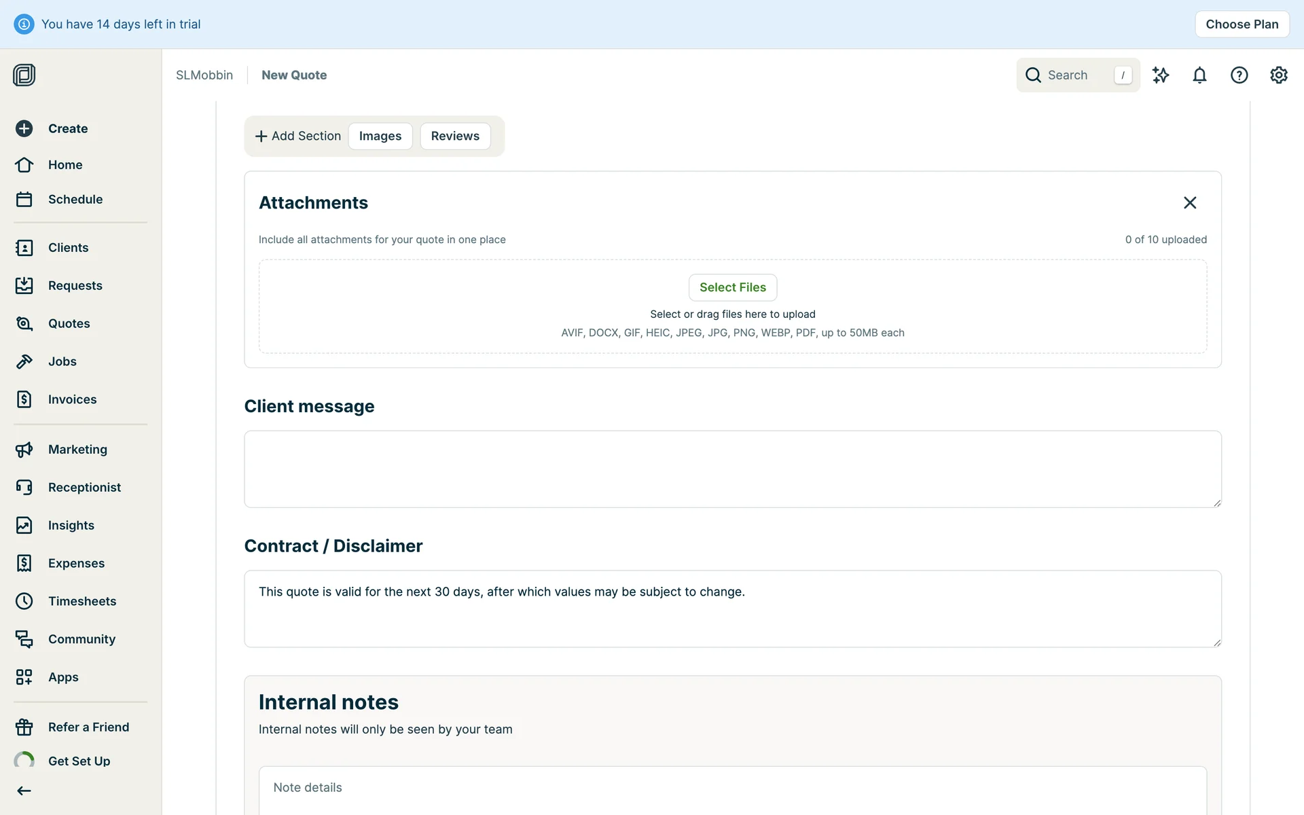
Task: Click the SLMobbin breadcrumb link
Action: 204,75
